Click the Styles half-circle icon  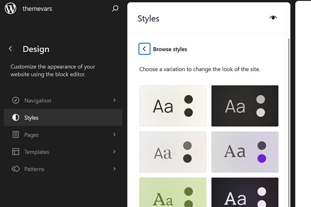[16, 118]
